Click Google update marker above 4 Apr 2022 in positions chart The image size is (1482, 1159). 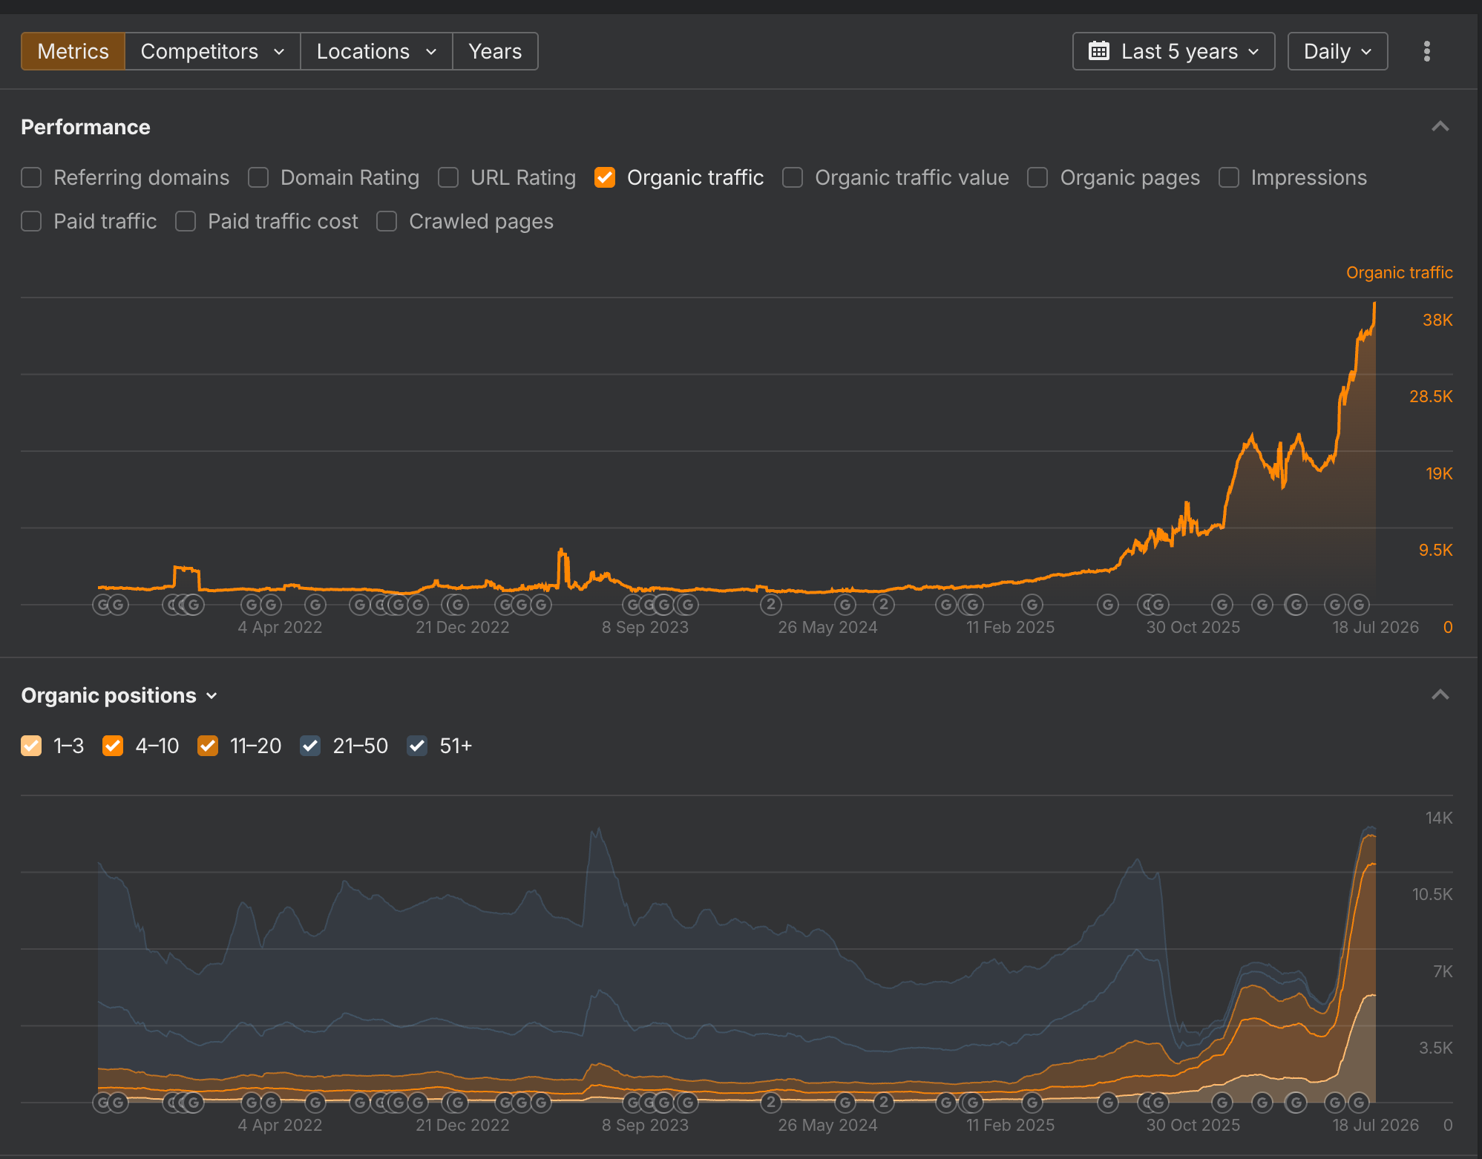pyautogui.click(x=271, y=1103)
